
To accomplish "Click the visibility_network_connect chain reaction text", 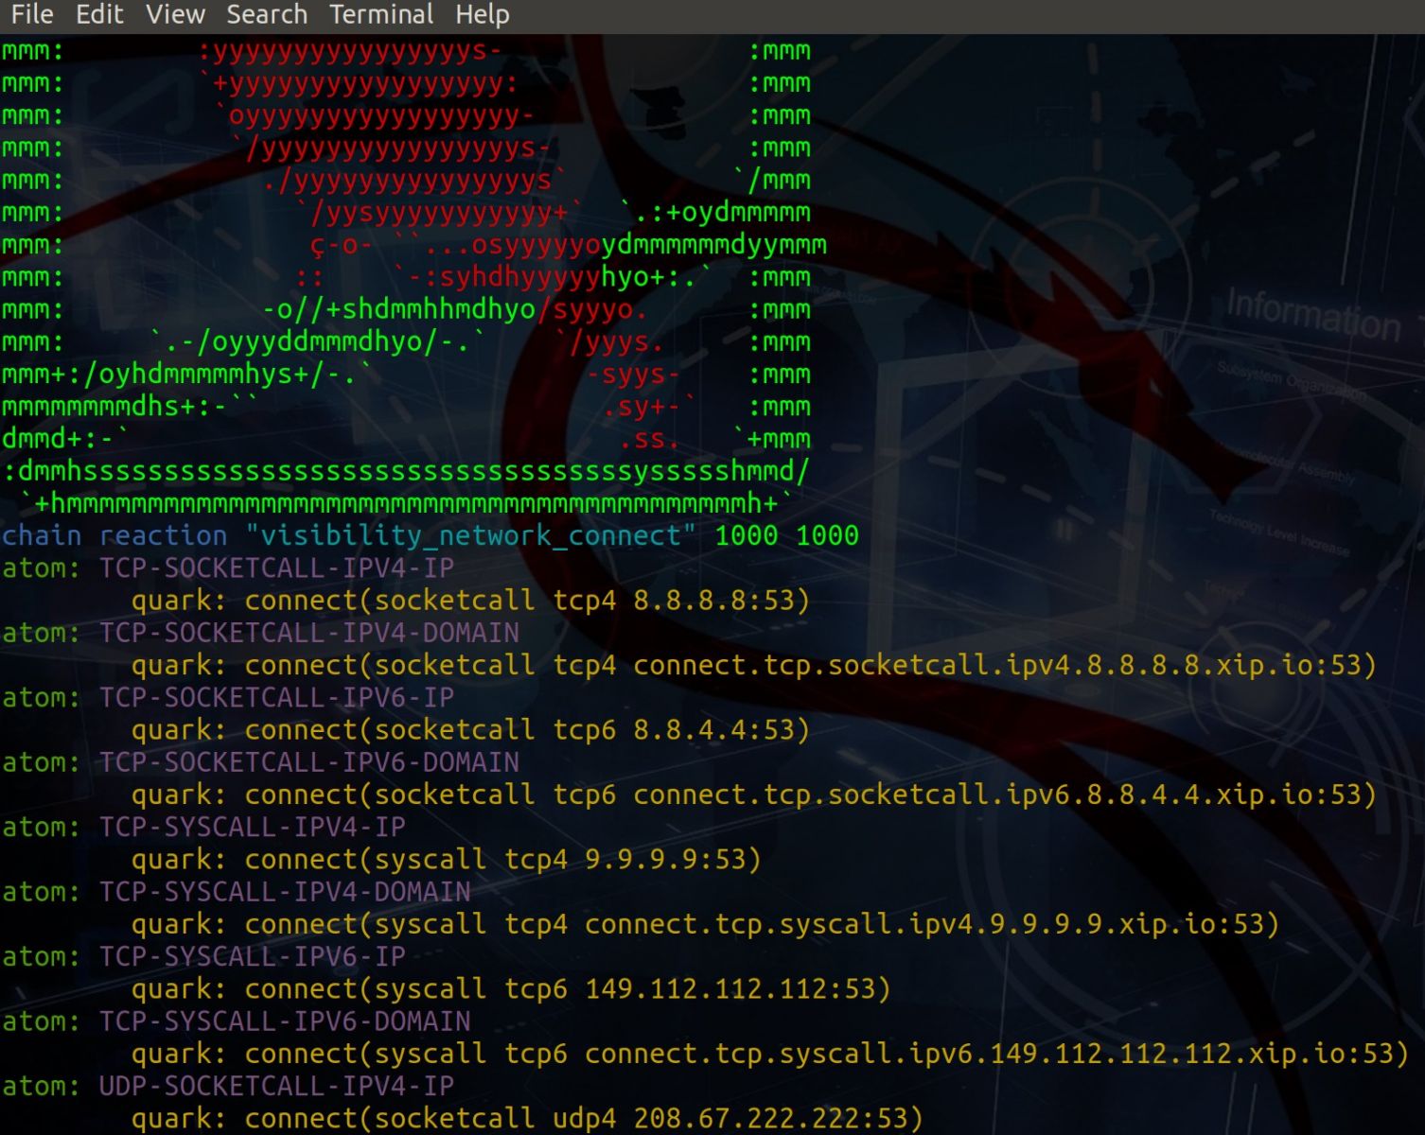I will (431, 536).
